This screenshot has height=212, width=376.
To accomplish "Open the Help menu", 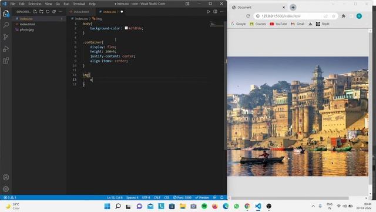I will click(92, 4).
